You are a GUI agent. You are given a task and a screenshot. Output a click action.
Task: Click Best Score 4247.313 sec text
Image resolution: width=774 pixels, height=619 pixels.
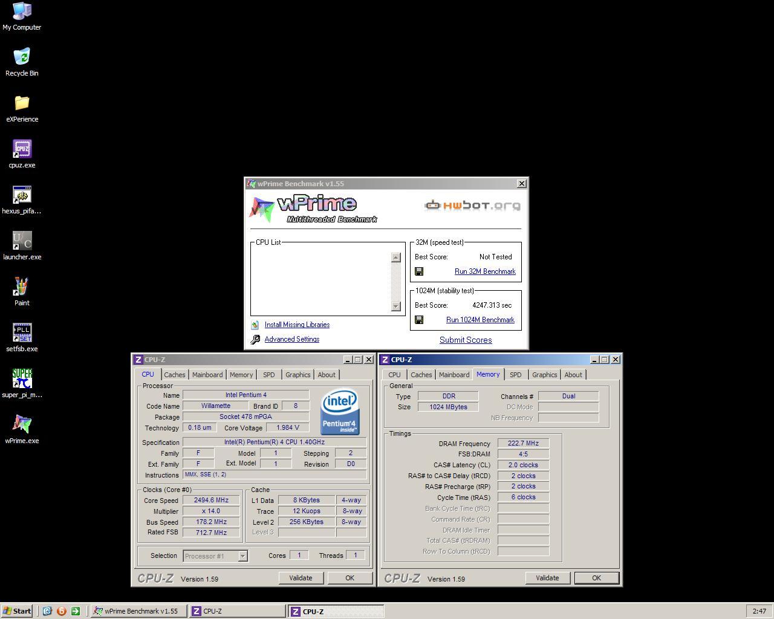coord(492,305)
